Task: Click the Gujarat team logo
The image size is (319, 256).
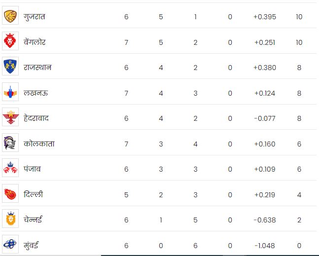Action: (10, 16)
